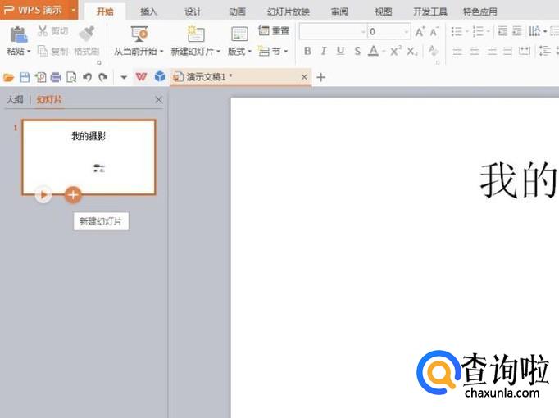Justify text alignment

(x=507, y=52)
